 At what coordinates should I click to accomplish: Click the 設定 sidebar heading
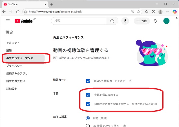point(9,32)
